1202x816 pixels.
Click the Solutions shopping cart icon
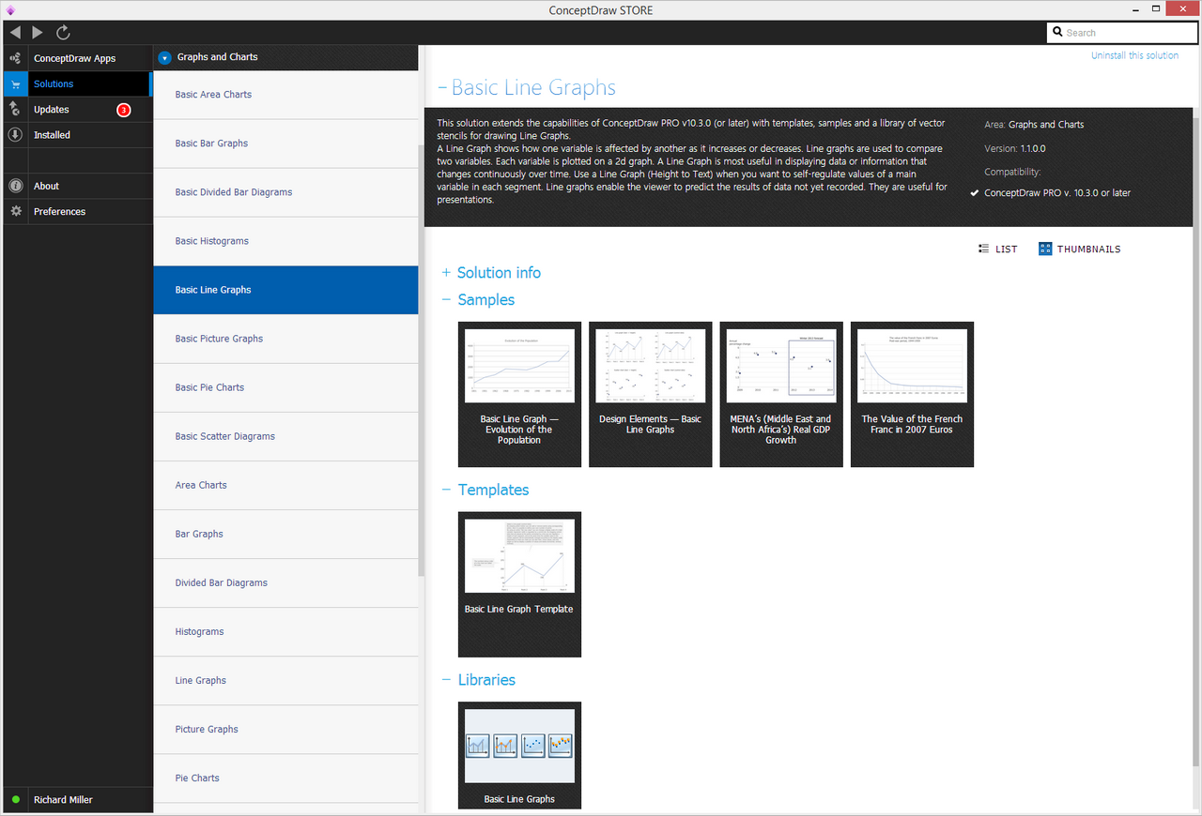[15, 84]
